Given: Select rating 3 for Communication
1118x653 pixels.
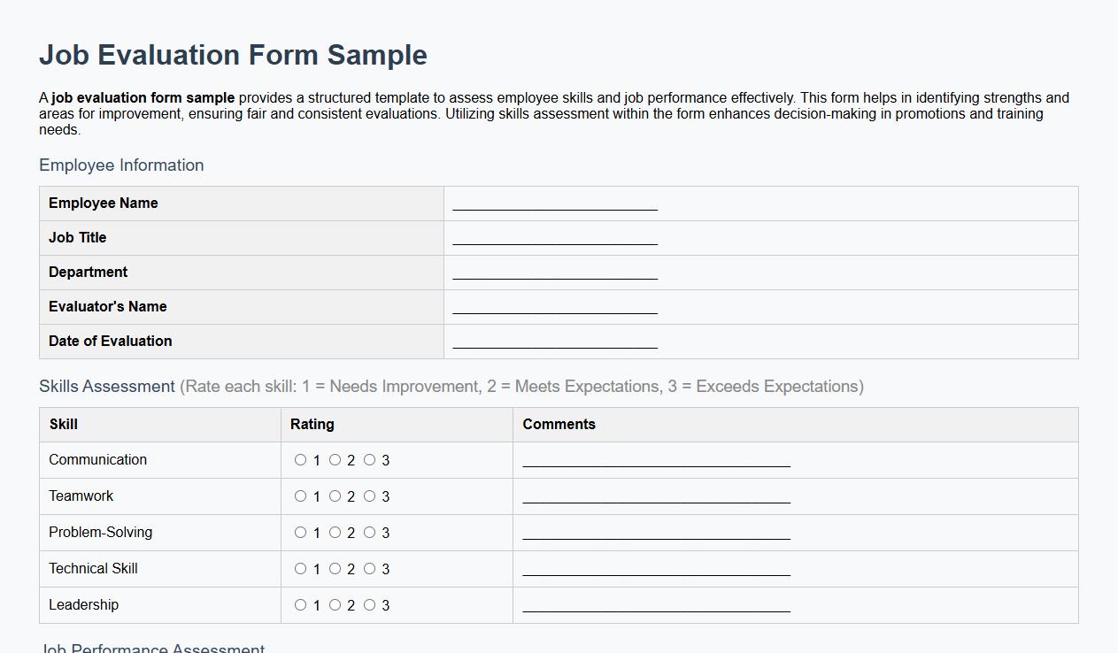Looking at the screenshot, I should click(x=370, y=459).
